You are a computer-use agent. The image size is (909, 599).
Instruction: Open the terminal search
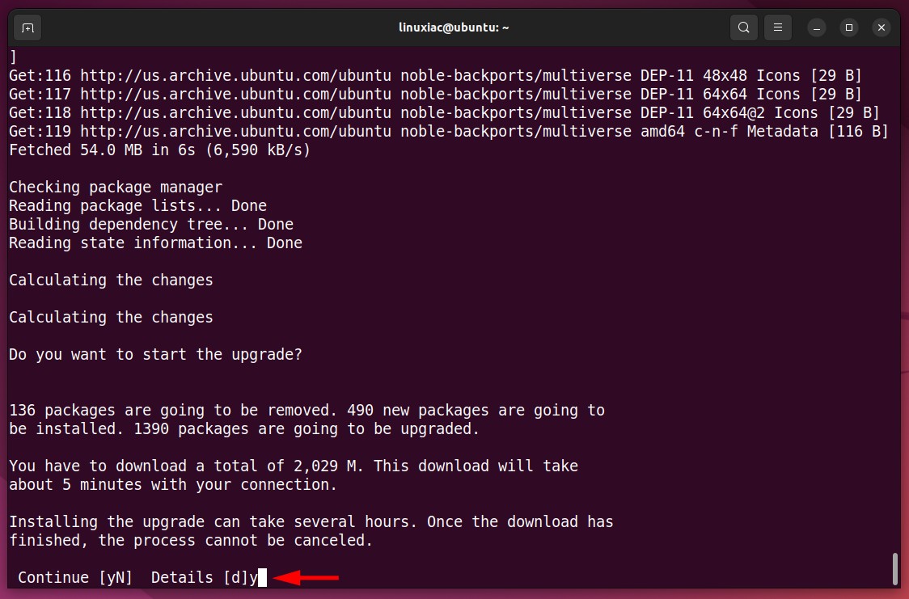pos(744,27)
